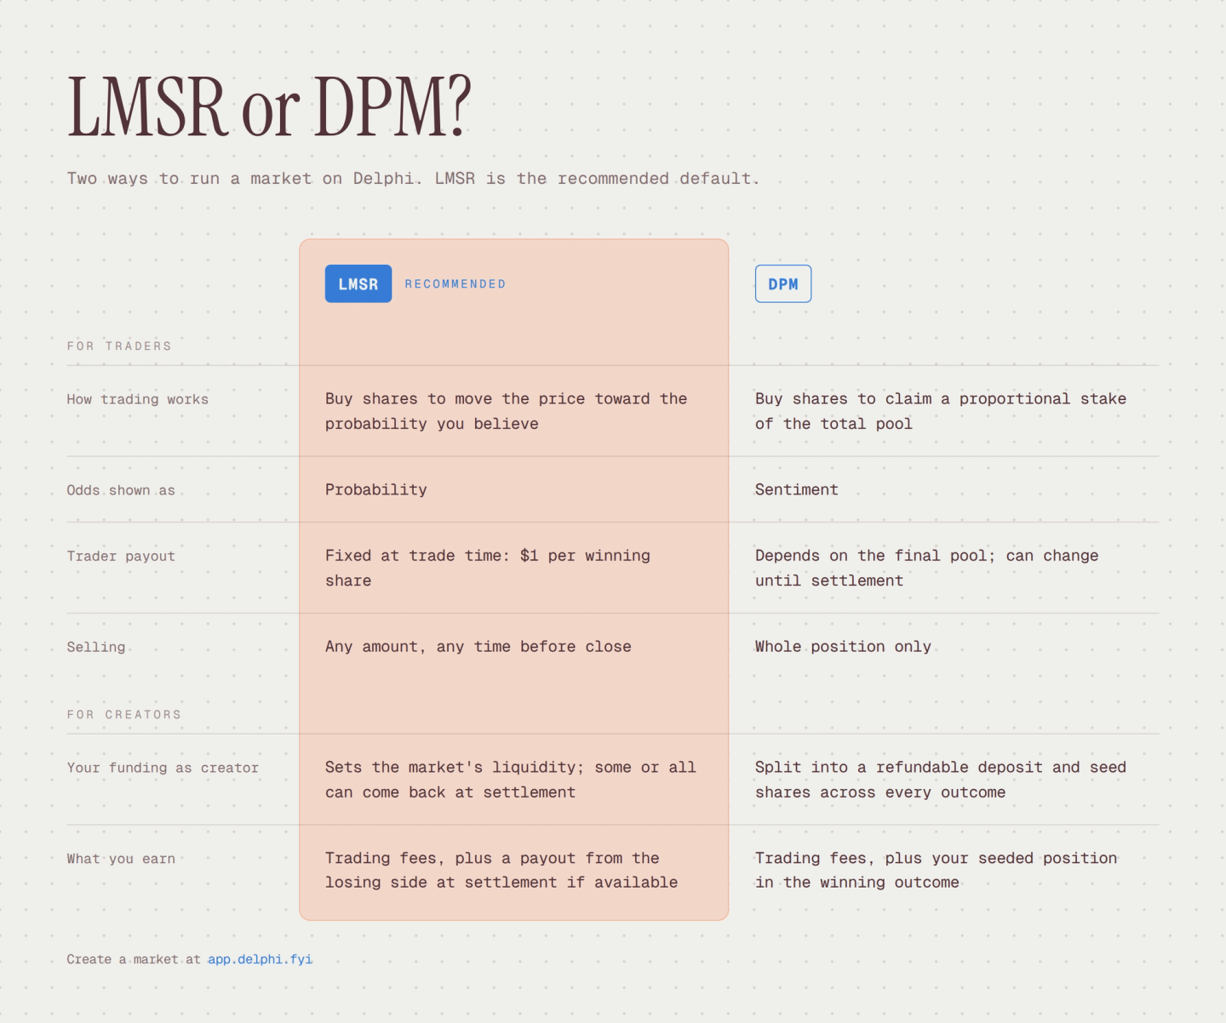Click the 'Odds shown as' row label
The image size is (1226, 1023).
pos(121,490)
